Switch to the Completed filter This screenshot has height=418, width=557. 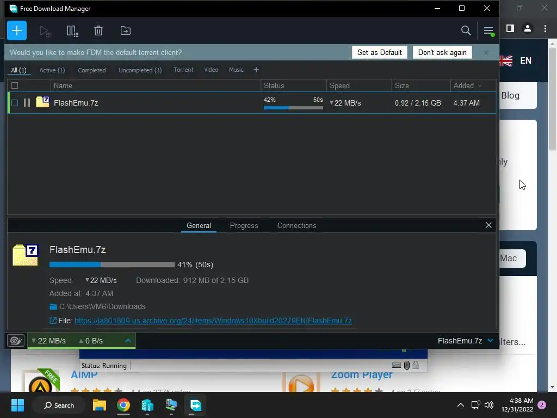tap(91, 70)
